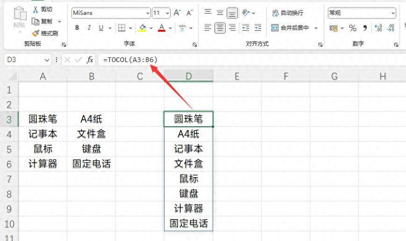Toggle italic formatting
The image size is (406, 241).
89,28
